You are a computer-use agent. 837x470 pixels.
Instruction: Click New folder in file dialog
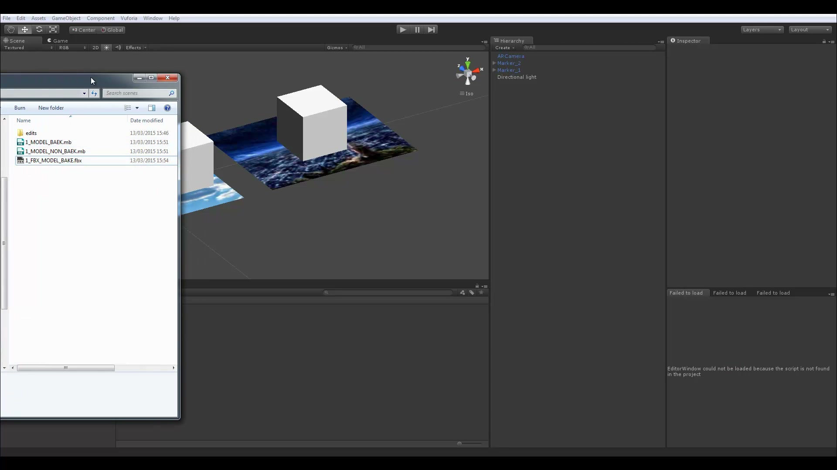tap(51, 108)
